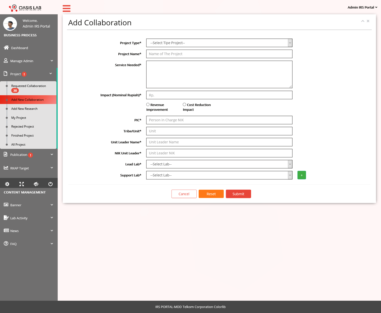Click the admin profile avatar

[10, 24]
